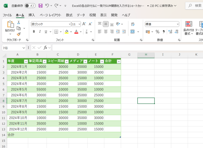Select the cell containing 2024年7月
The image size is (203, 148).
(17, 101)
